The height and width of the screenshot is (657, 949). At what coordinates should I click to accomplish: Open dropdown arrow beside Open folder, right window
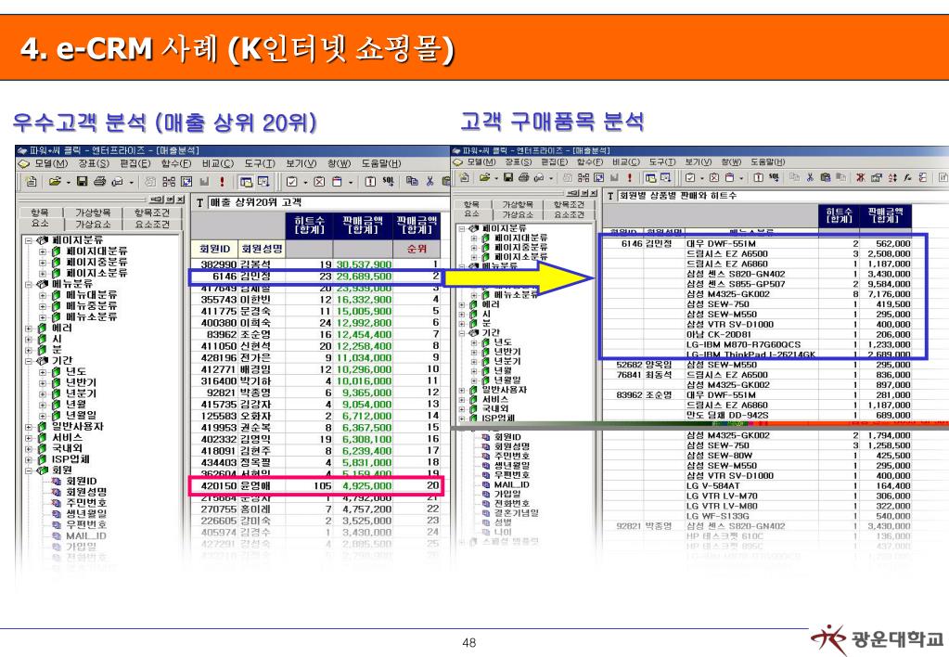pyautogui.click(x=496, y=178)
